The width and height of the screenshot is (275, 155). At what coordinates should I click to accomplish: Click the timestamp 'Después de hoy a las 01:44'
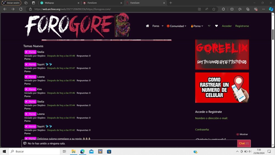(61, 105)
